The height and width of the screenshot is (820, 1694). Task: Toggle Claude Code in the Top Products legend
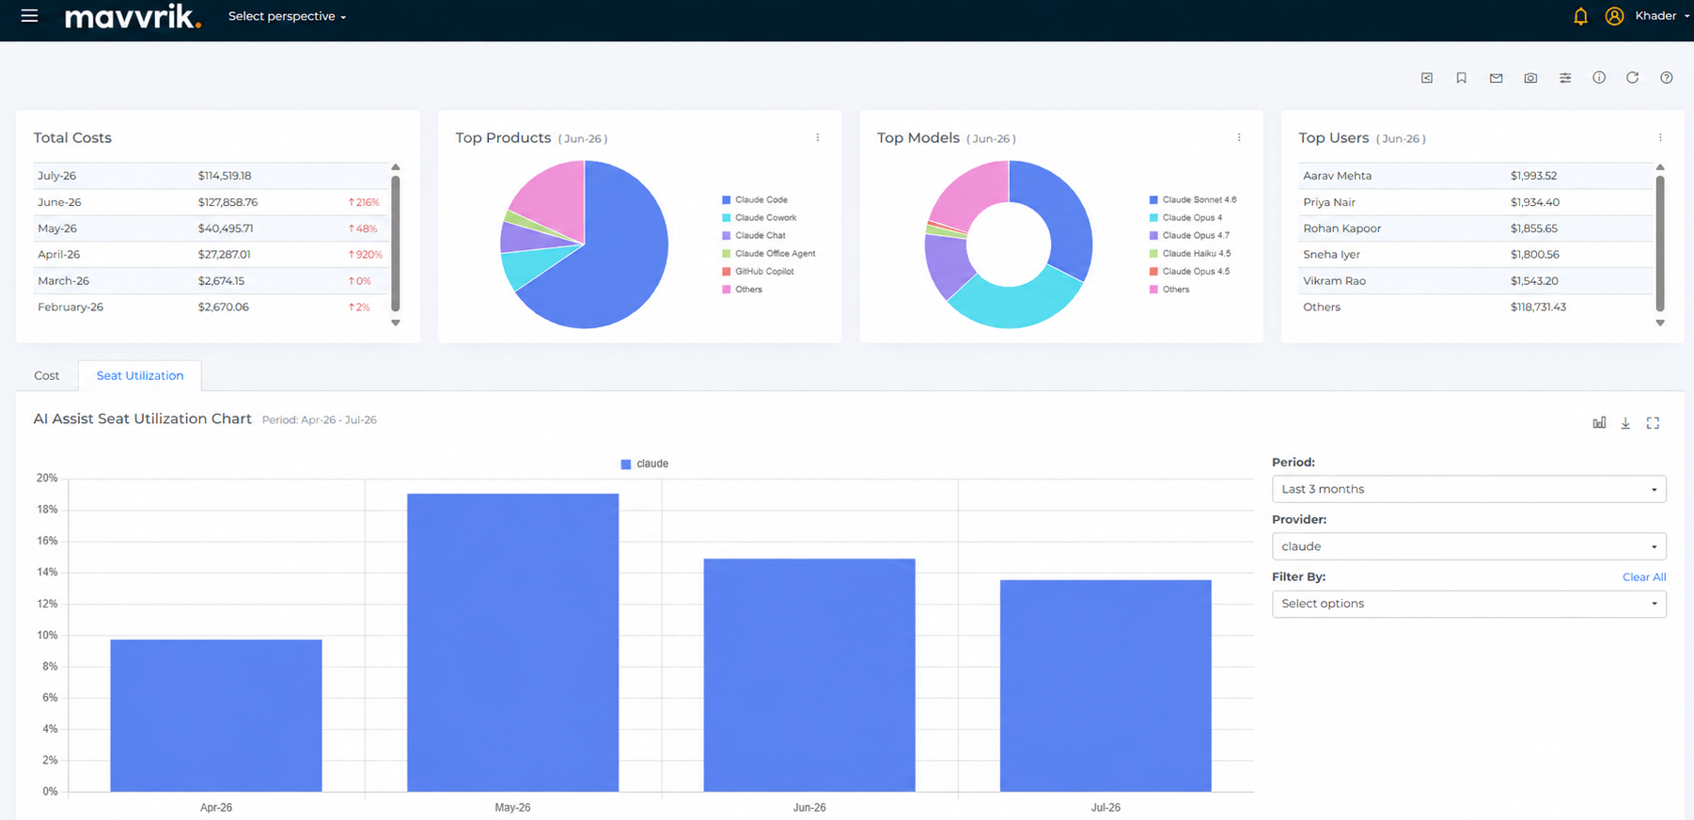coord(754,200)
